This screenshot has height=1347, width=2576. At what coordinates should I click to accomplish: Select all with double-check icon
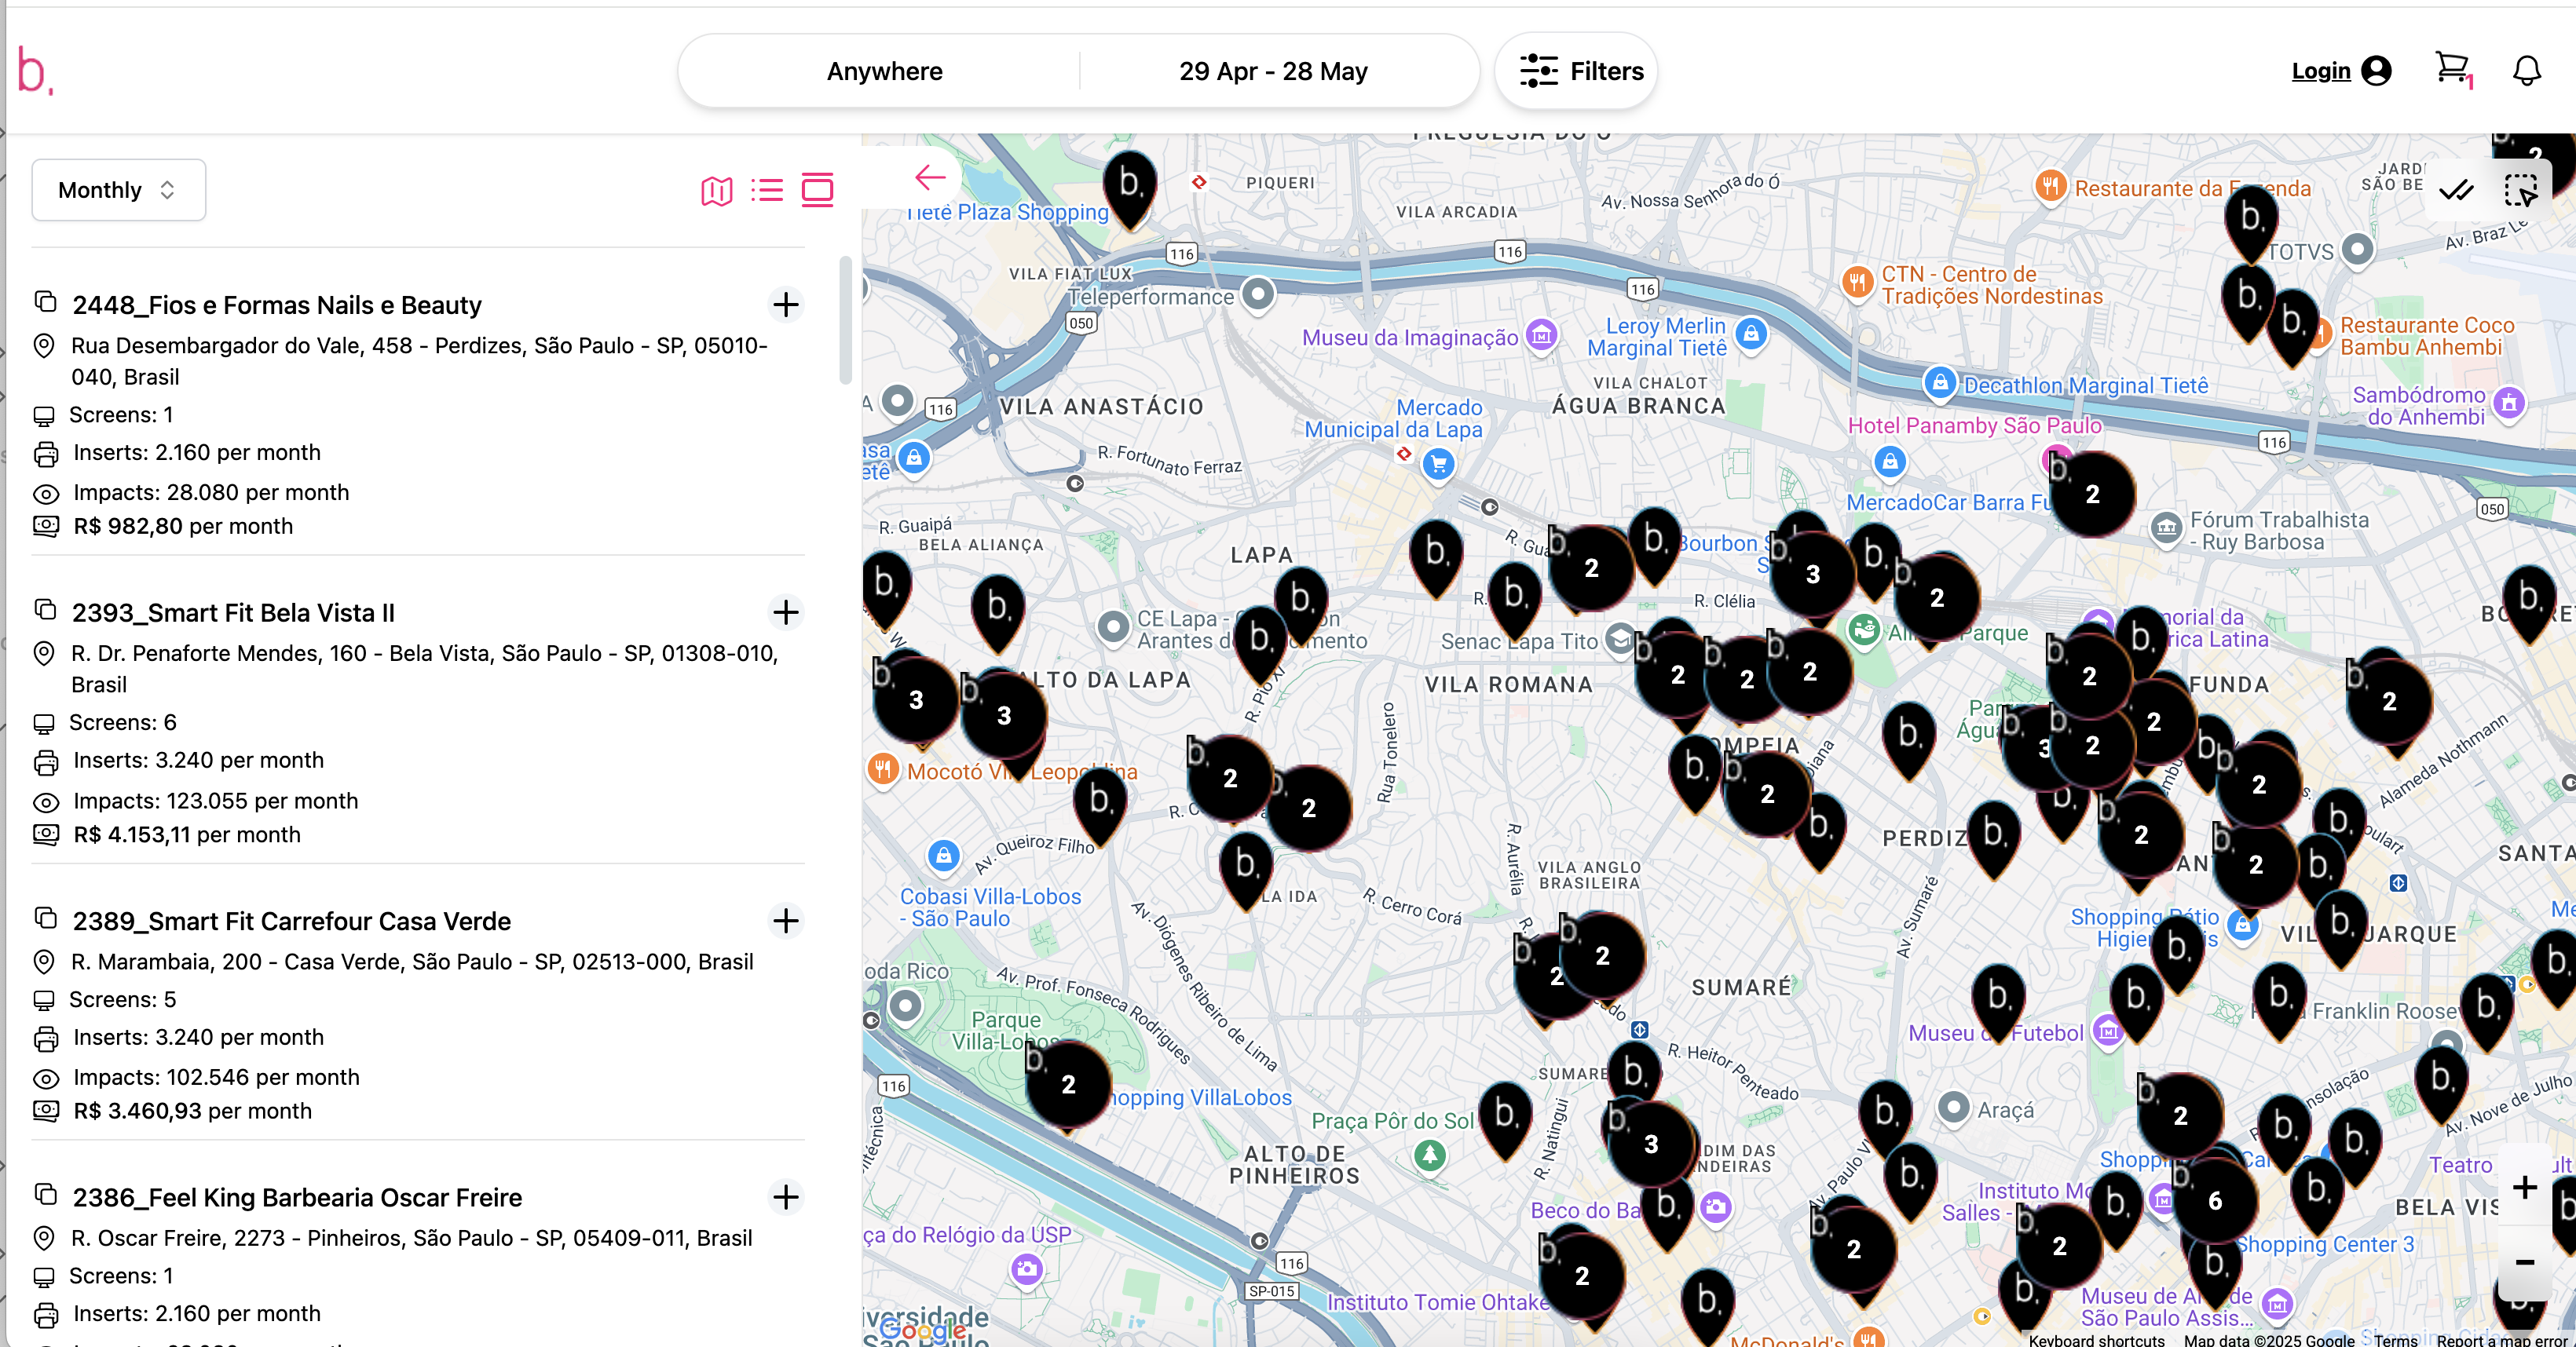pyautogui.click(x=2456, y=189)
